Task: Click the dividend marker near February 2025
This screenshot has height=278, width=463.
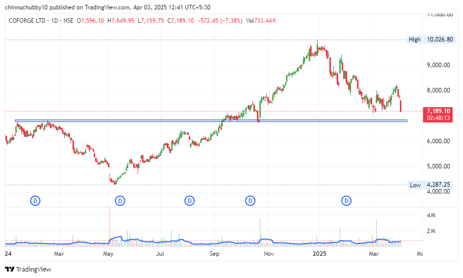Action: pyautogui.click(x=346, y=201)
